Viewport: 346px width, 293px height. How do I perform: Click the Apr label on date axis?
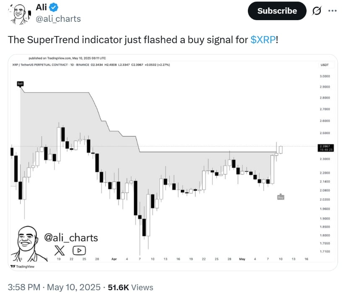pyautogui.click(x=114, y=259)
